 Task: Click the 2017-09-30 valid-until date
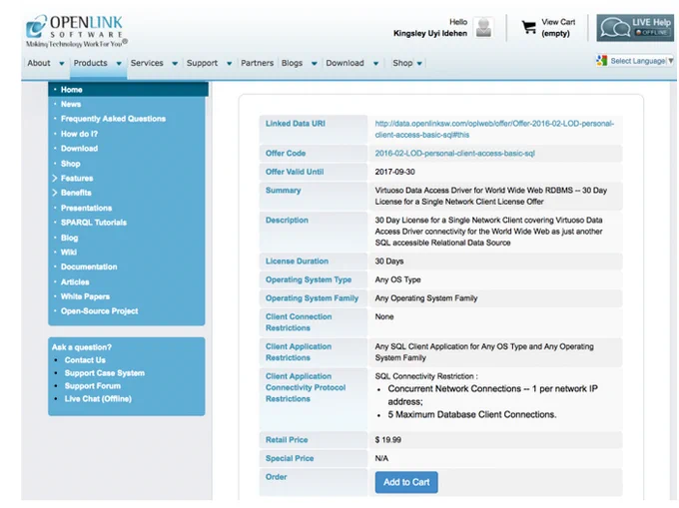(x=394, y=172)
